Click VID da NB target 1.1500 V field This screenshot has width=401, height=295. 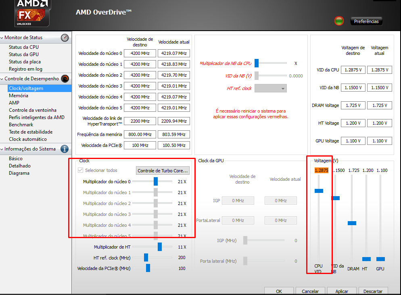coord(353,88)
